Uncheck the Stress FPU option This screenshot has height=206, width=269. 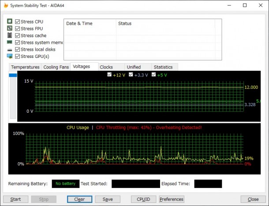(18, 29)
